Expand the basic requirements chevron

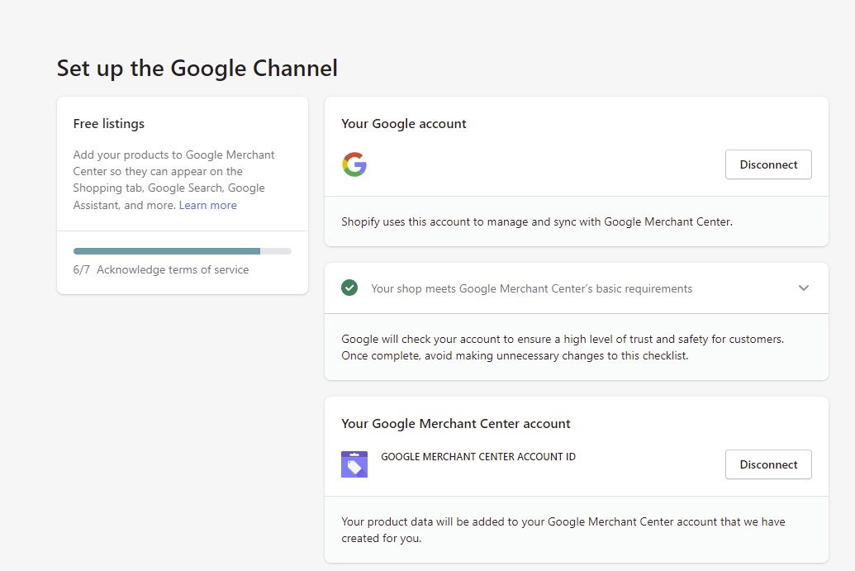803,288
